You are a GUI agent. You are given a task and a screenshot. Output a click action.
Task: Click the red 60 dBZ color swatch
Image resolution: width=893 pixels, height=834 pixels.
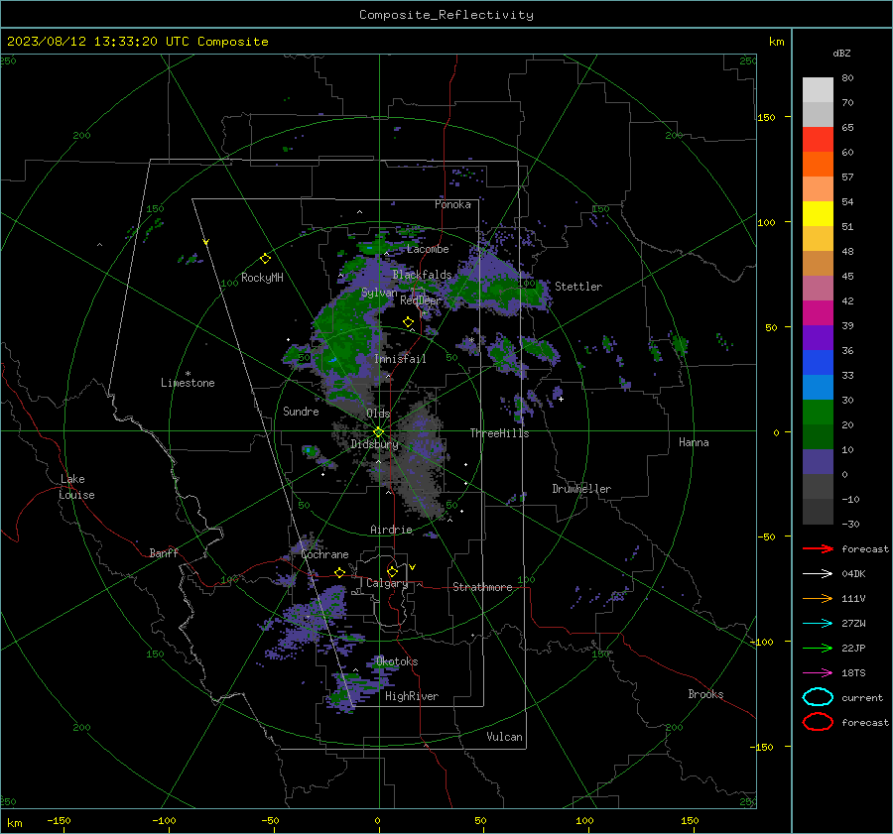pos(818,139)
